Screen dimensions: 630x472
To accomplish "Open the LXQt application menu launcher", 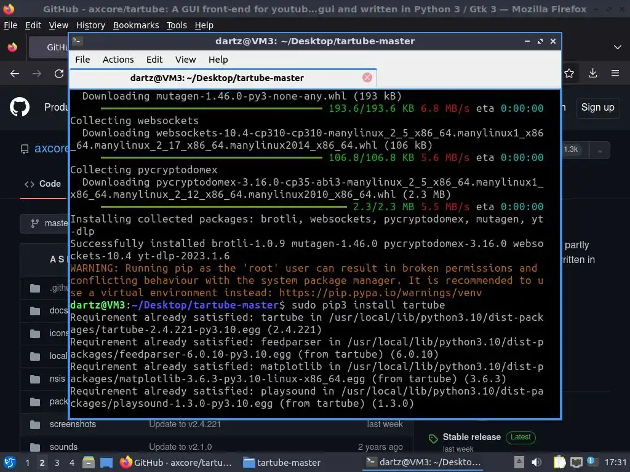I will [9, 463].
